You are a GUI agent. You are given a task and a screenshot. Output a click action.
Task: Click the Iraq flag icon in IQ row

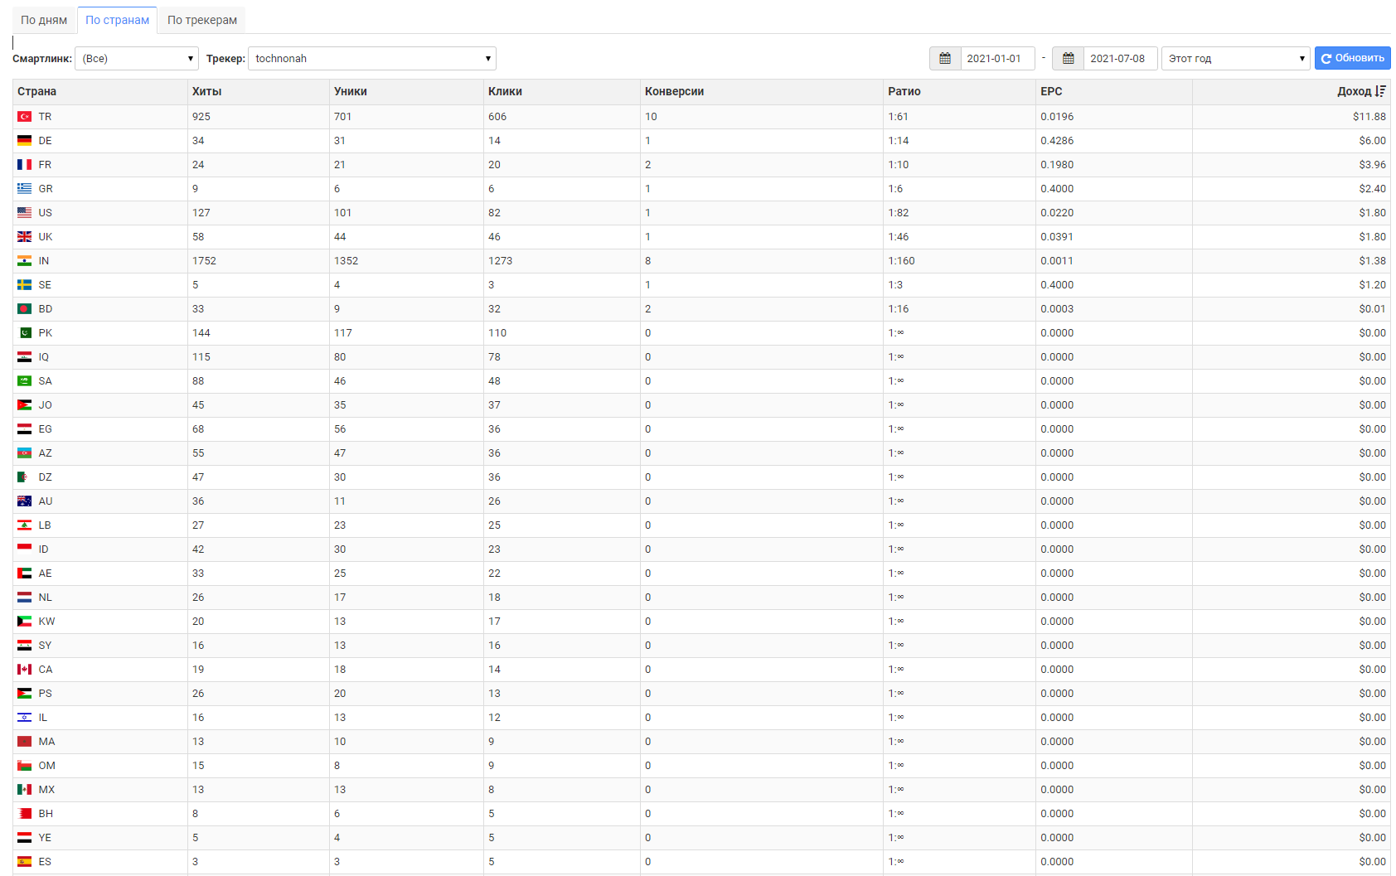tap(25, 357)
